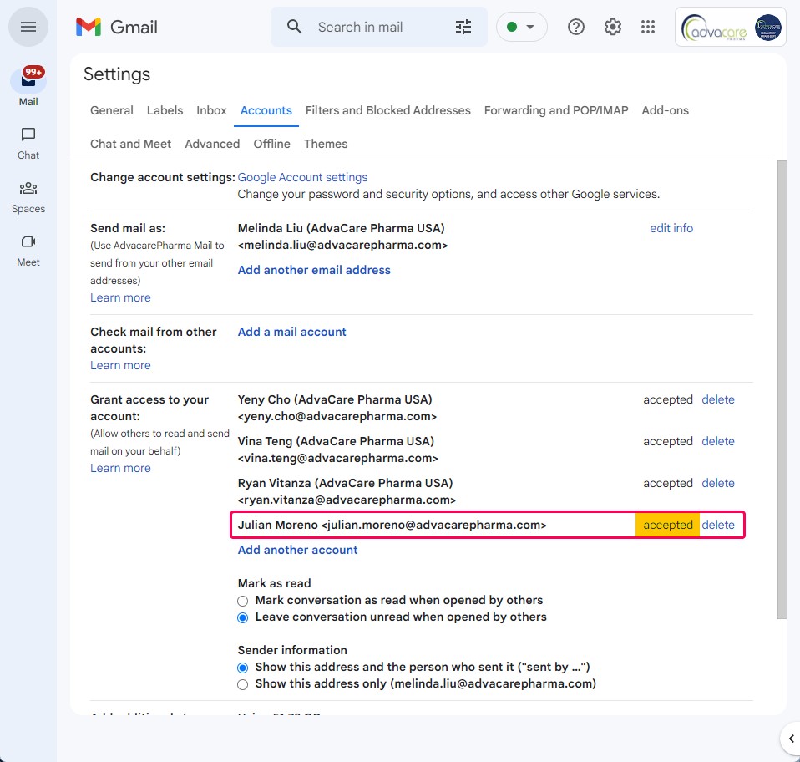This screenshot has height=762, width=800.
Task: Click Learn more under Grant access
Action: 120,468
